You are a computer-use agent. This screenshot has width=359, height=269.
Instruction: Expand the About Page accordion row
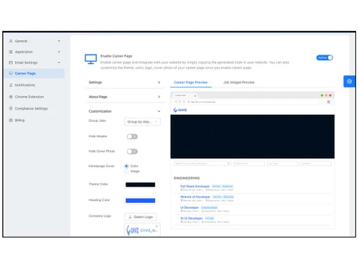pos(124,97)
